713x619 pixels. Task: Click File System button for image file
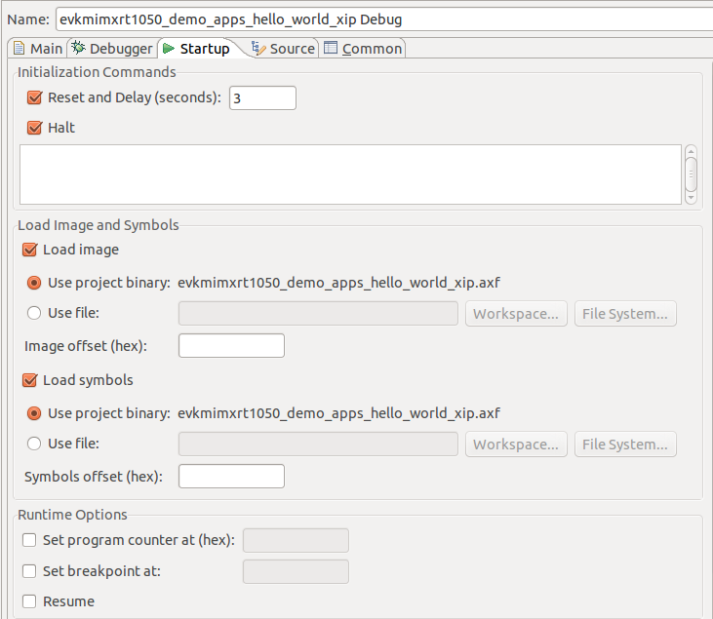coord(625,314)
